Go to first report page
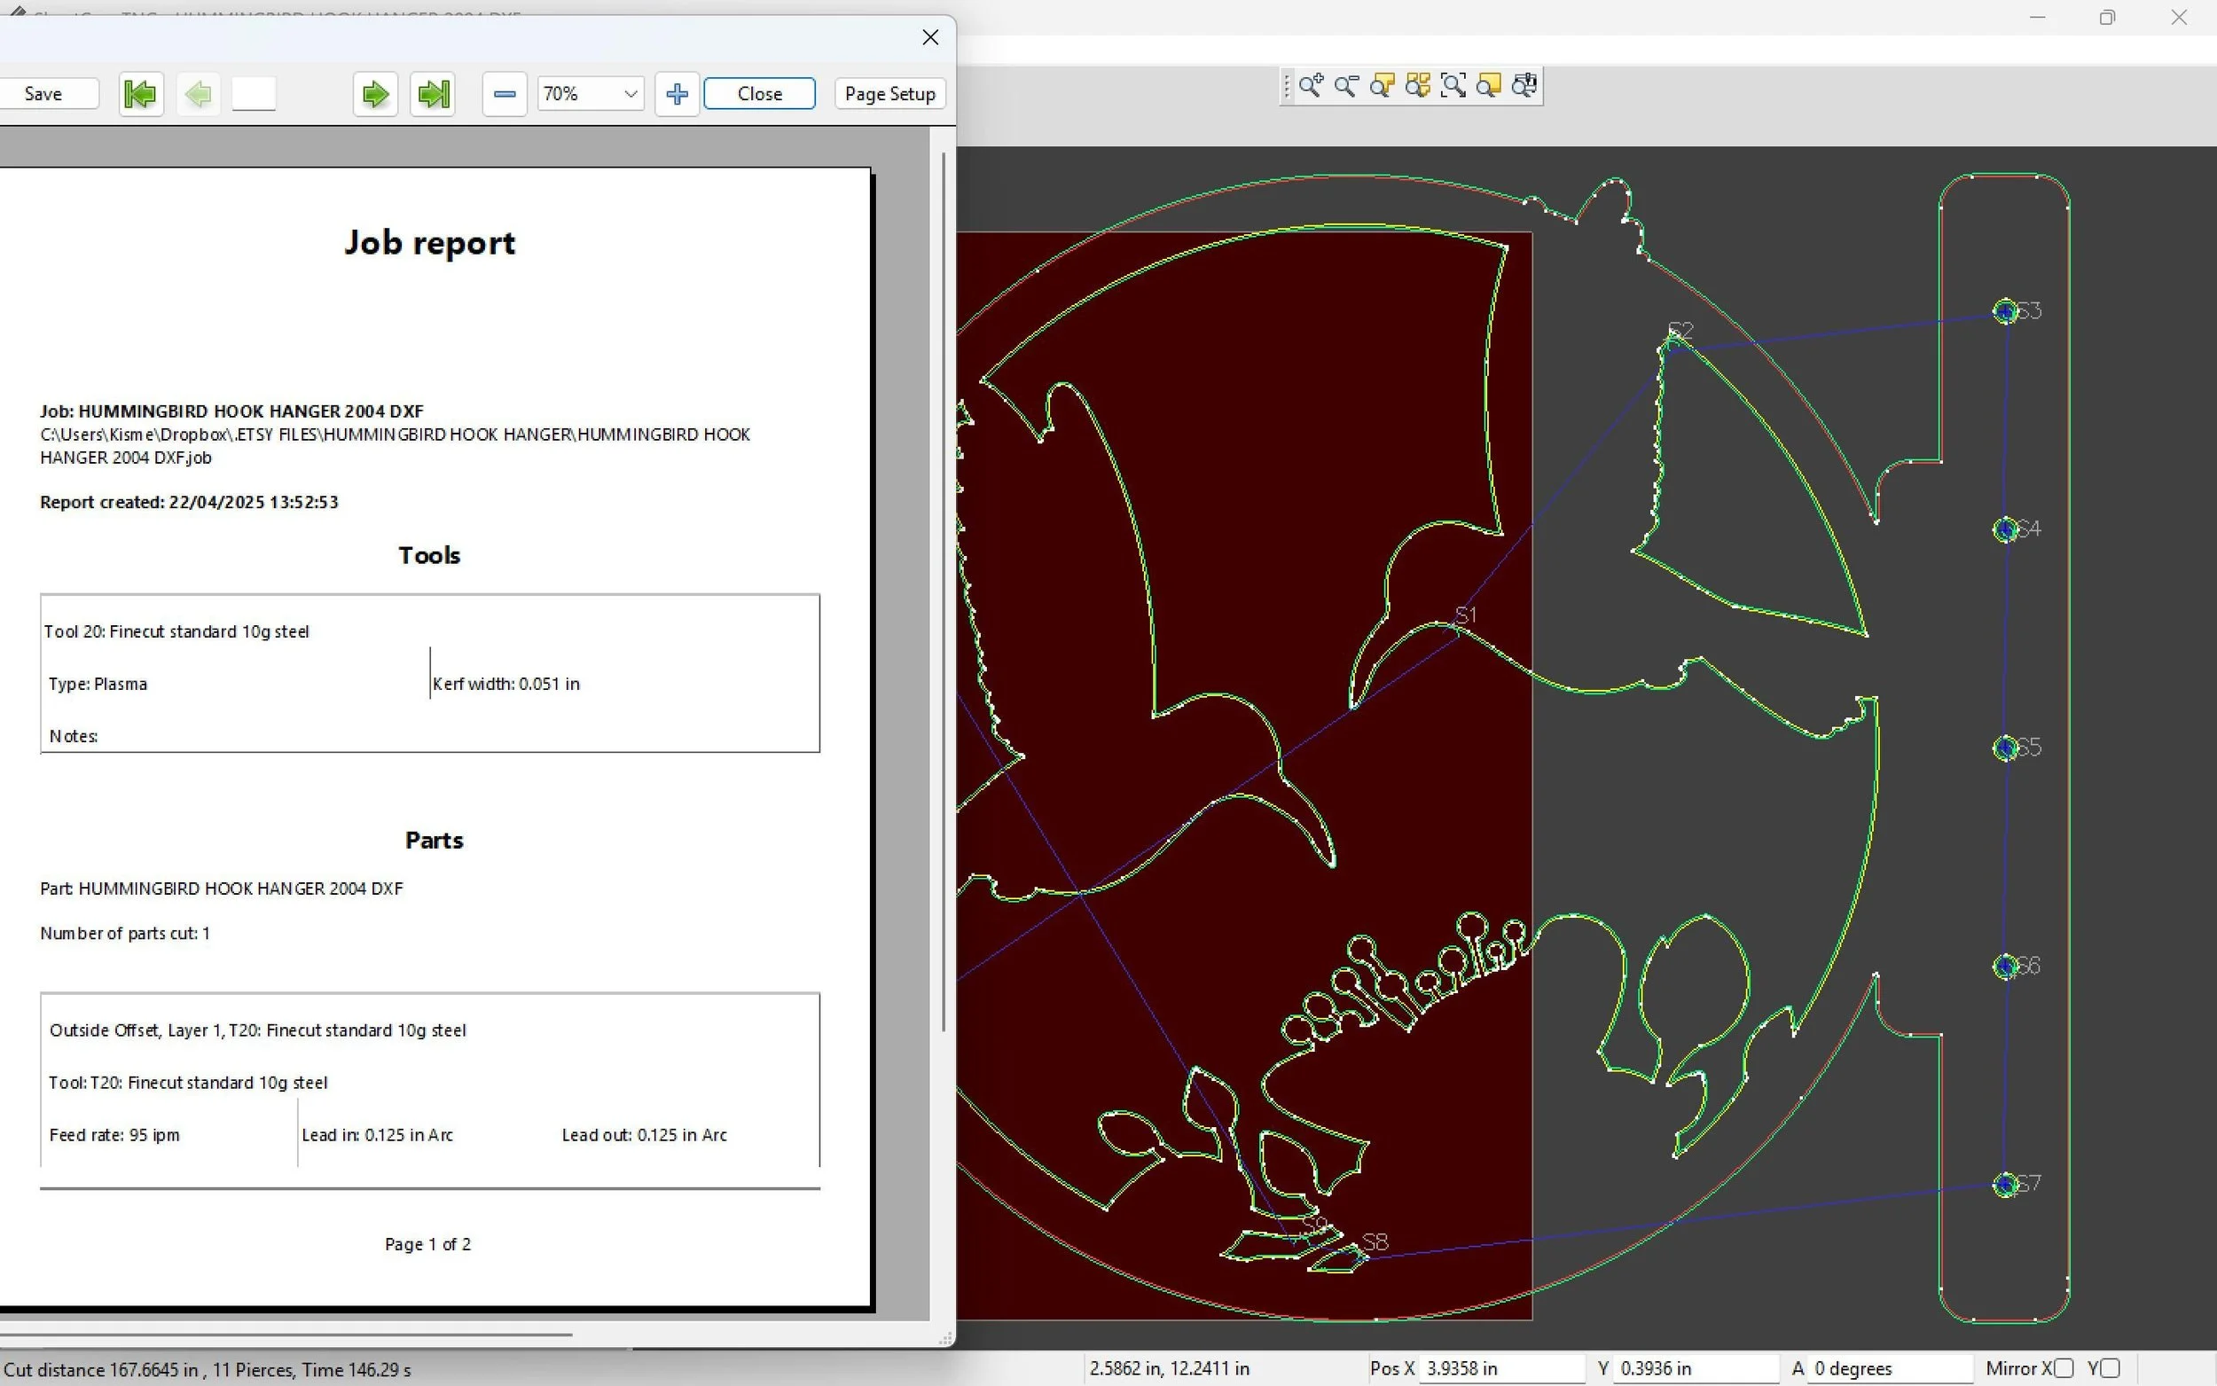 pos(141,93)
